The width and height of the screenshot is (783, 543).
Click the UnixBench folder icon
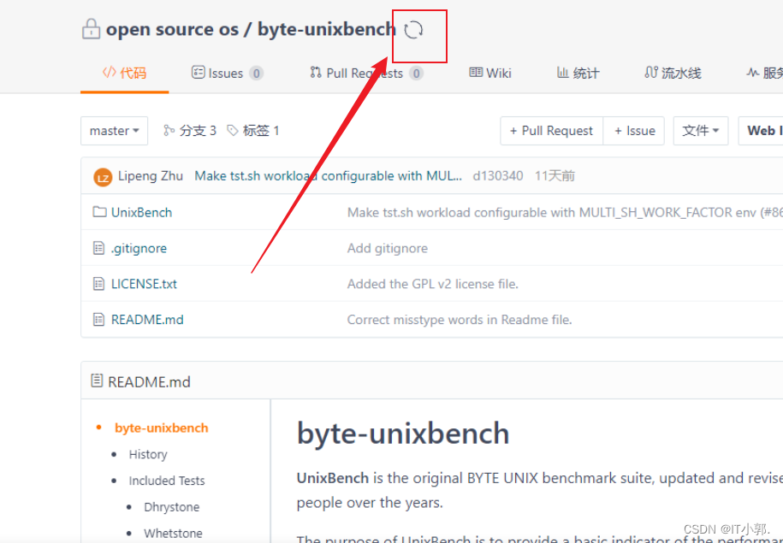99,212
